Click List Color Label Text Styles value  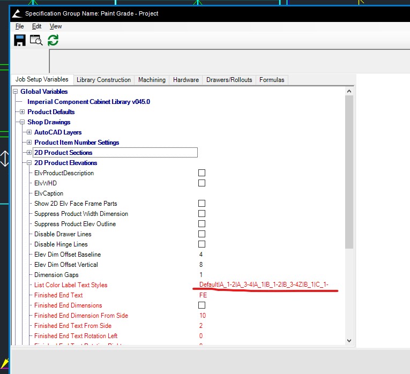(264, 285)
